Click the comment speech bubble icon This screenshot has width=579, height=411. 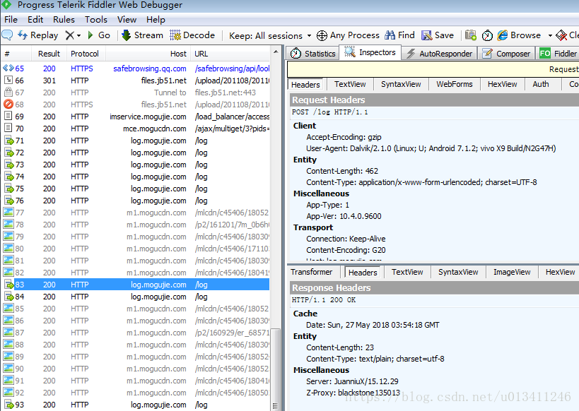pos(7,35)
